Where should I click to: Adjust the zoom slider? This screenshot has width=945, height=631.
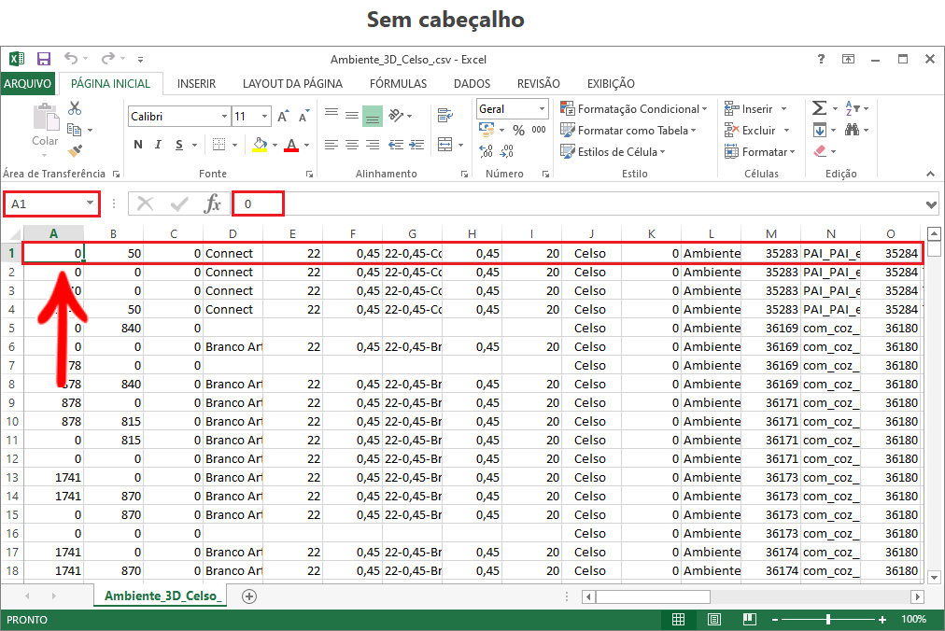tap(828, 619)
